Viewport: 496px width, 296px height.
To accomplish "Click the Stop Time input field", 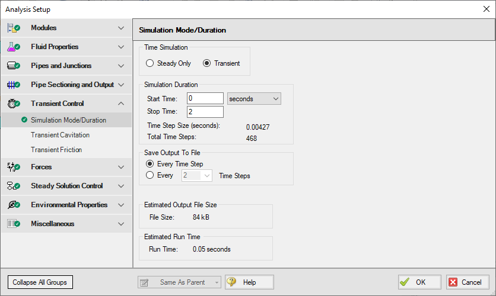I will (x=205, y=112).
